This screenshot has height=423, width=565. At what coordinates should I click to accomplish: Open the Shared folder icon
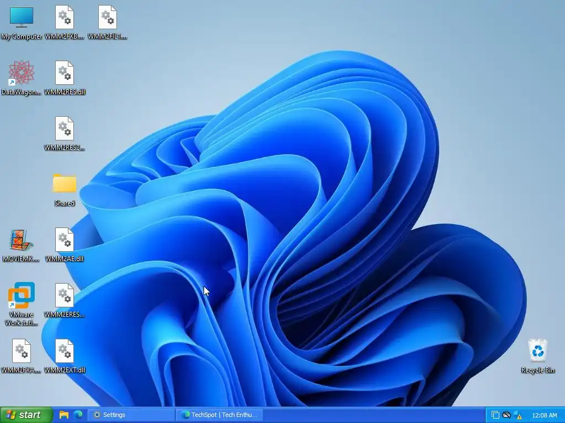pyautogui.click(x=65, y=189)
